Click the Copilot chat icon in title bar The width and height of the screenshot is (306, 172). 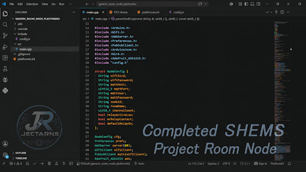[200, 4]
